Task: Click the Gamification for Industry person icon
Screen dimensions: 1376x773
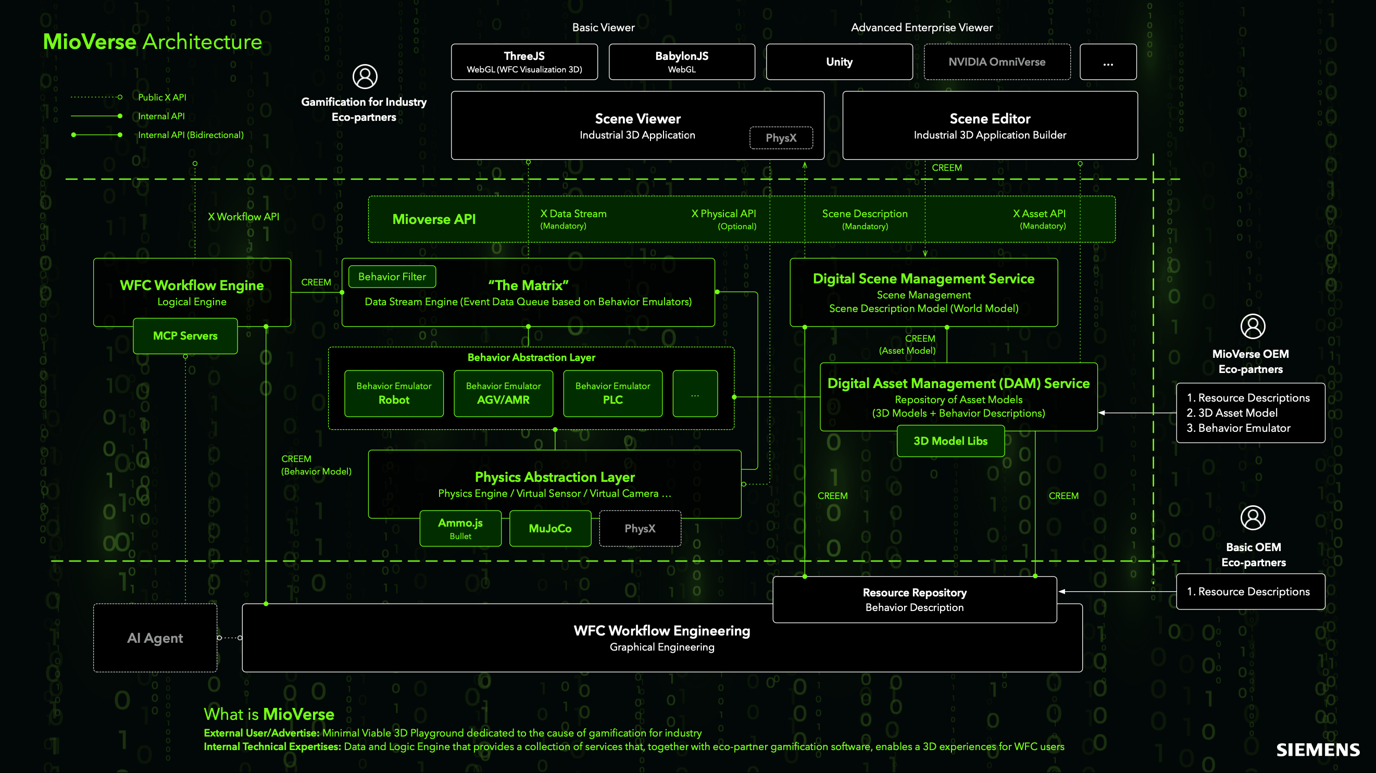Action: pos(365,77)
